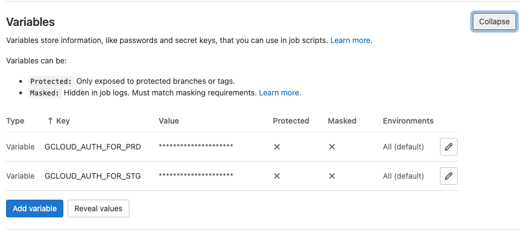This screenshot has height=230, width=522.
Task: Click the Value column header
Action: coord(169,121)
